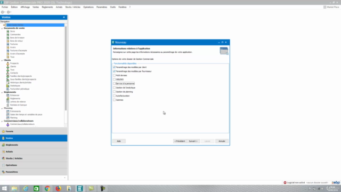
Task: Collapse the Documents de vente group
Action: (x=2, y=28)
